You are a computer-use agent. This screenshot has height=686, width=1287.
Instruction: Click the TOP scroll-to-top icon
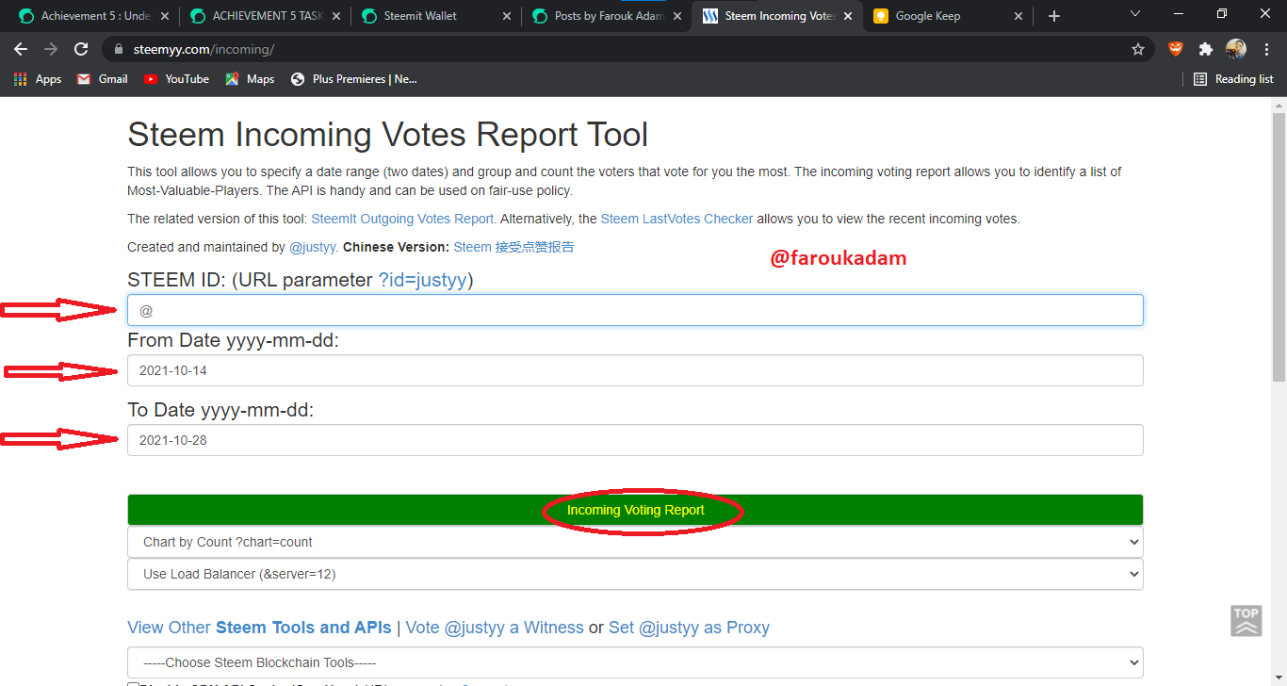click(1246, 621)
